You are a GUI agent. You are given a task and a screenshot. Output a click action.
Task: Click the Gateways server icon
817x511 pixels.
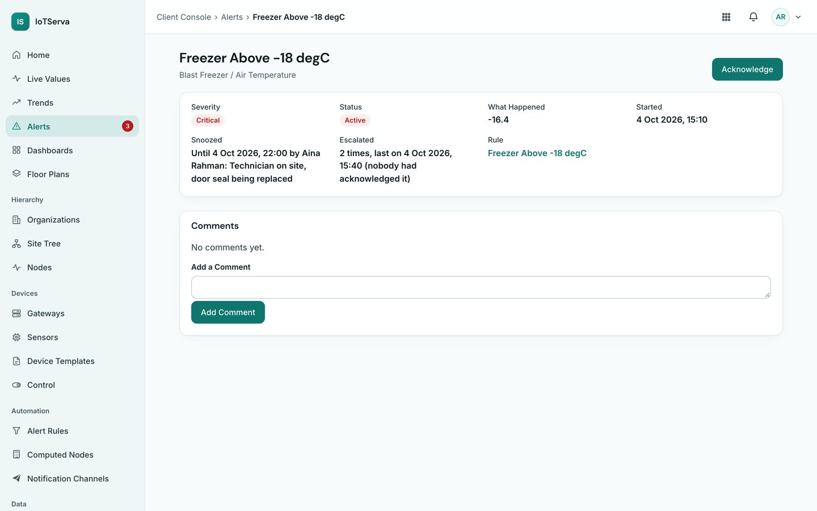[16, 313]
